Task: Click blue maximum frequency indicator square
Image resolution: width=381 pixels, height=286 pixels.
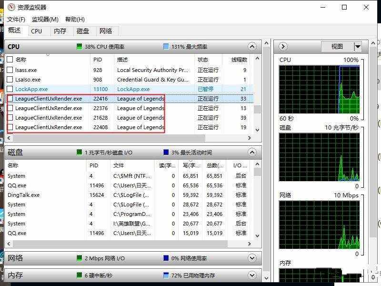Action: point(166,46)
